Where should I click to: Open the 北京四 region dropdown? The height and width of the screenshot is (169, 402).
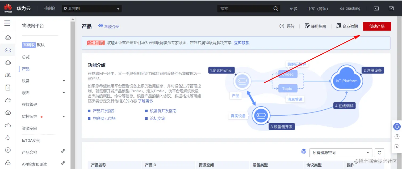click(92, 8)
